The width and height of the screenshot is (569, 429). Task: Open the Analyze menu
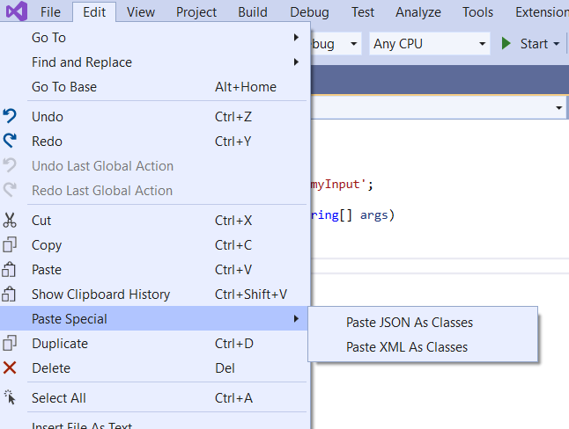[x=418, y=12]
